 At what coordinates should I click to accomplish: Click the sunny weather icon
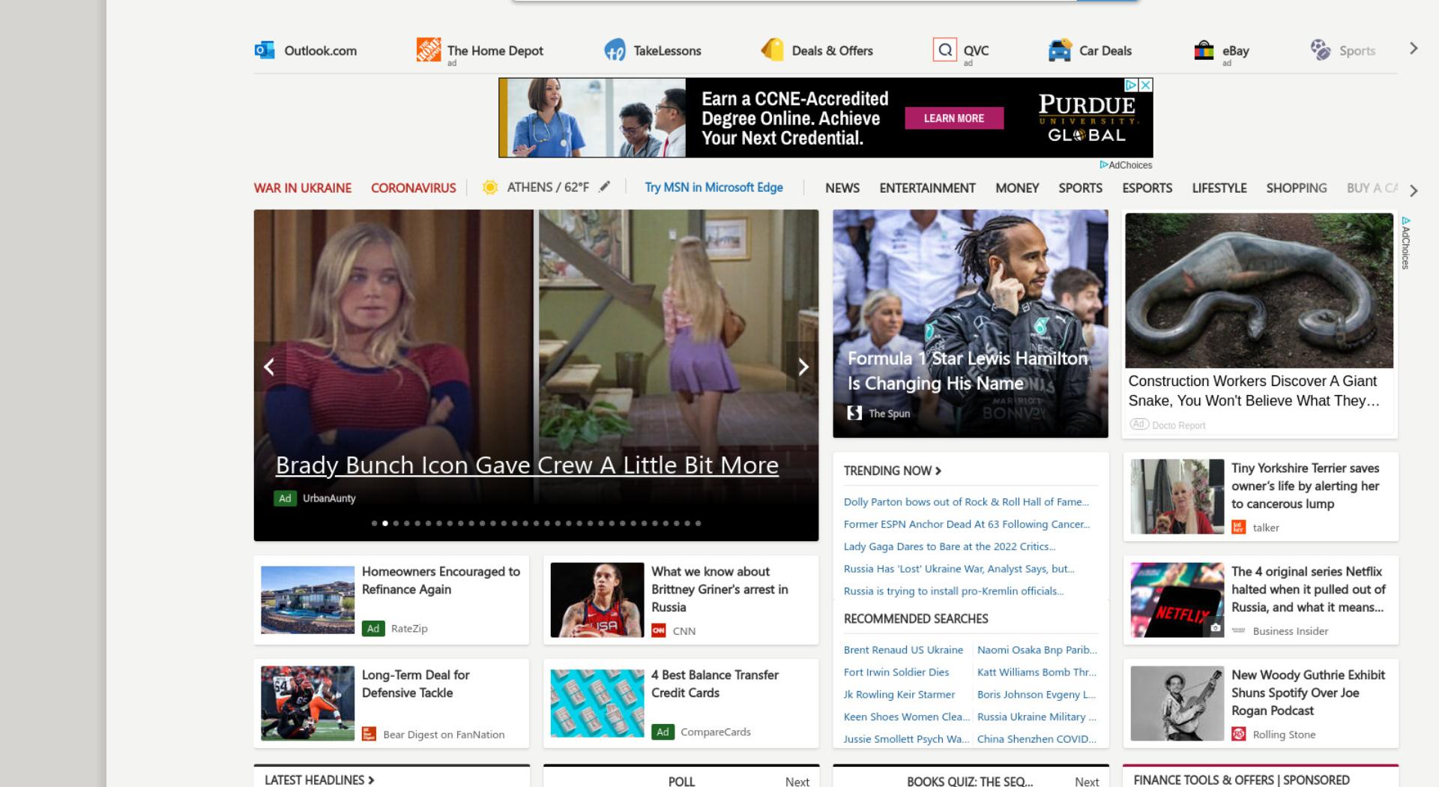490,187
